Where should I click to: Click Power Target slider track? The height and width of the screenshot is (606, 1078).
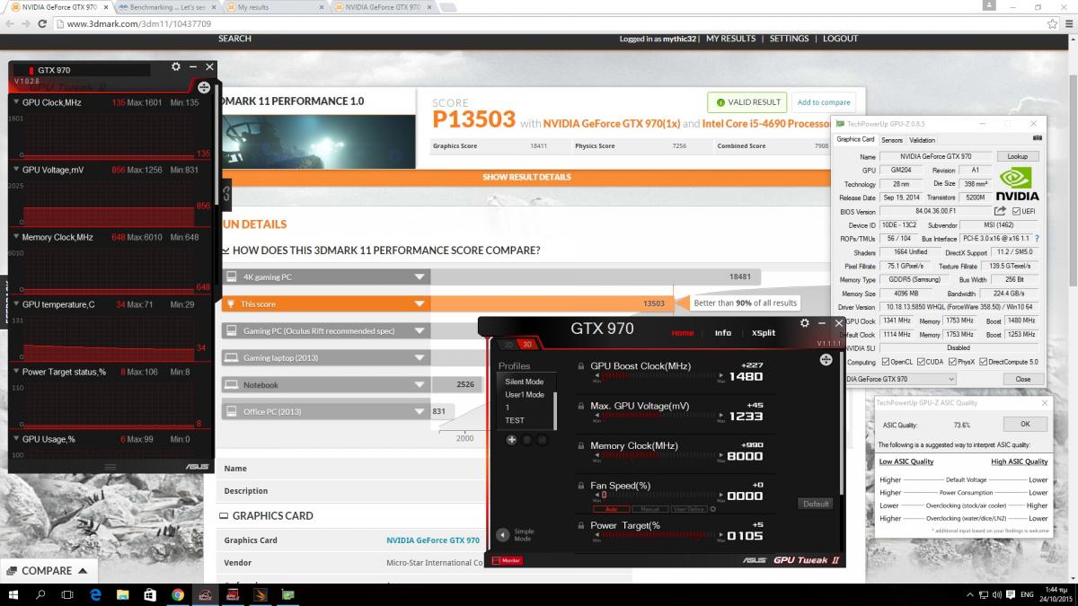(657, 536)
